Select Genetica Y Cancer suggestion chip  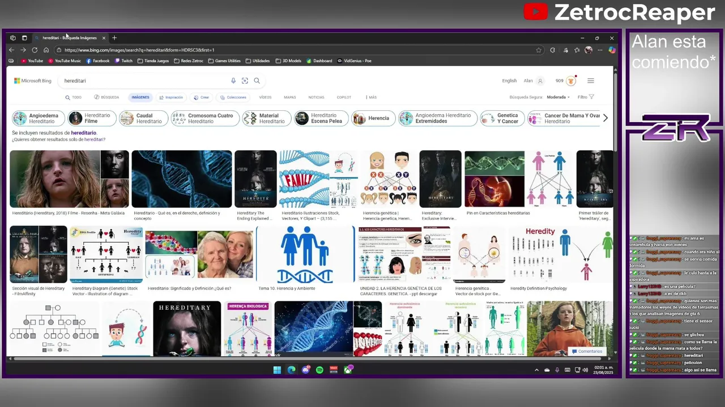[502, 118]
